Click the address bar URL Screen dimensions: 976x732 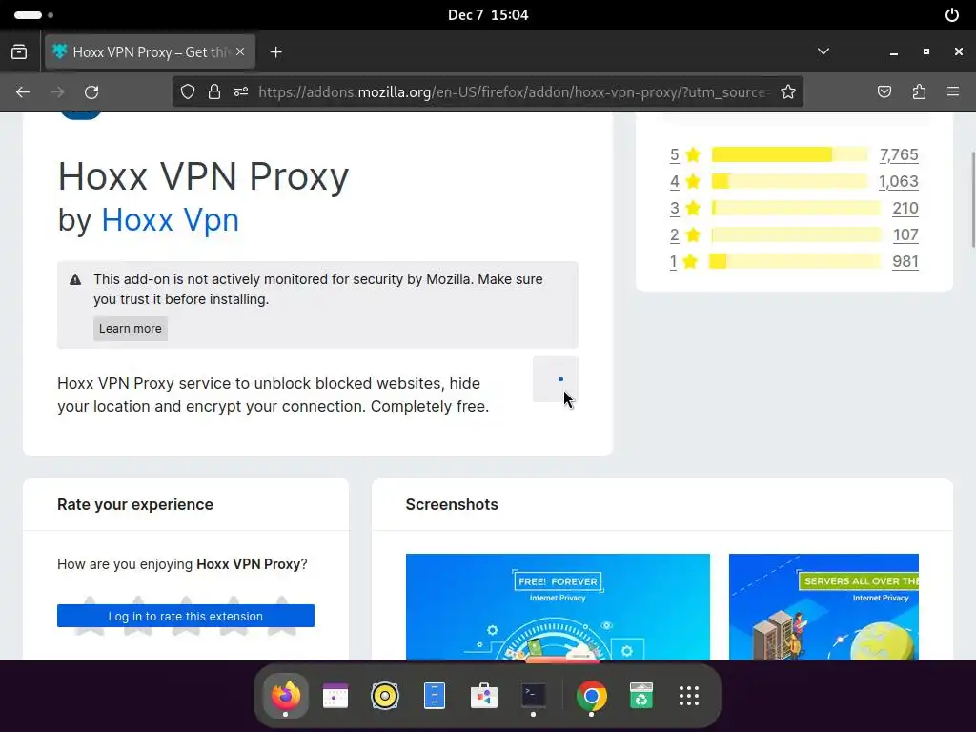pyautogui.click(x=514, y=92)
